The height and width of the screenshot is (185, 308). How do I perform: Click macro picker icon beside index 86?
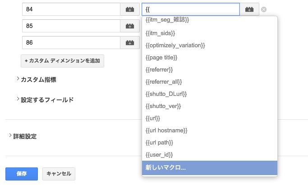(x=129, y=43)
